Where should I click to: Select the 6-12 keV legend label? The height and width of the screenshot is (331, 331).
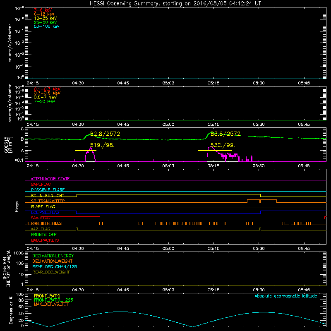pos(44,14)
